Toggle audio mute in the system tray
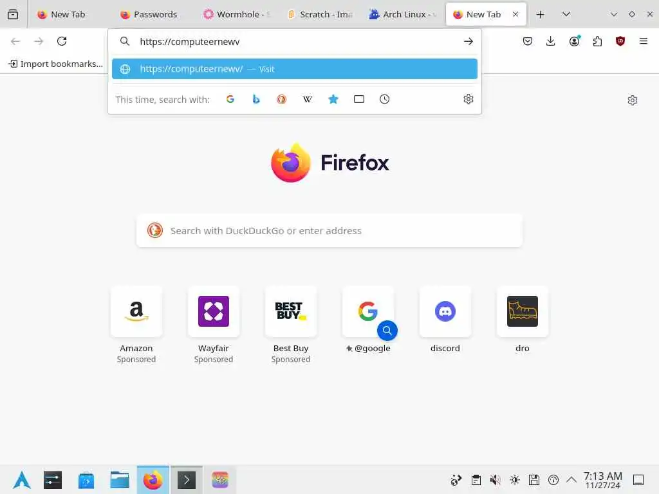This screenshot has width=659, height=494. point(495,480)
